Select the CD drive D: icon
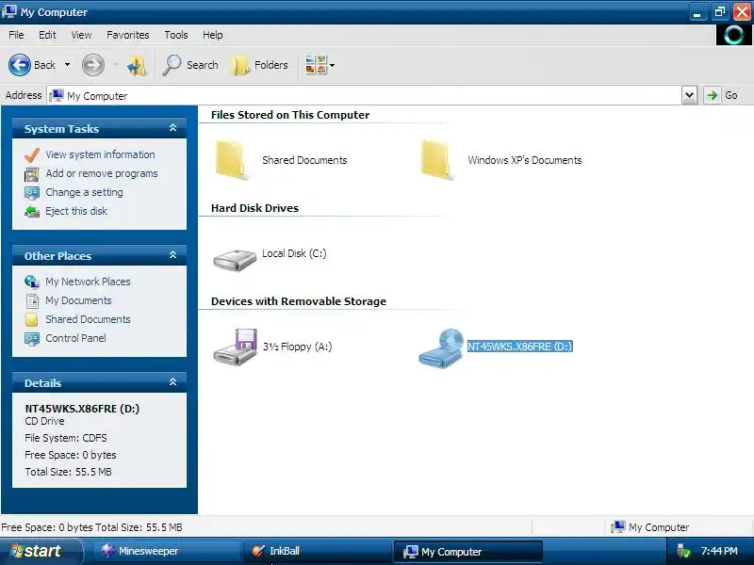The image size is (754, 565). [x=440, y=348]
